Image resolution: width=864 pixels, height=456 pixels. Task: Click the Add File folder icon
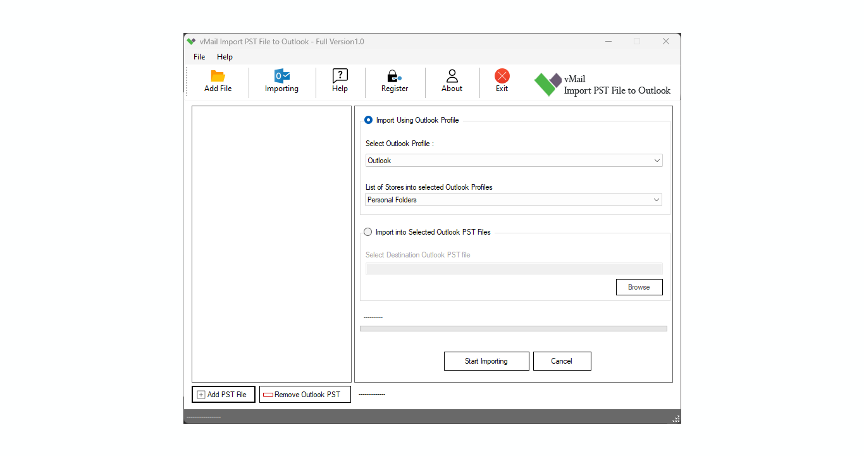(218, 76)
